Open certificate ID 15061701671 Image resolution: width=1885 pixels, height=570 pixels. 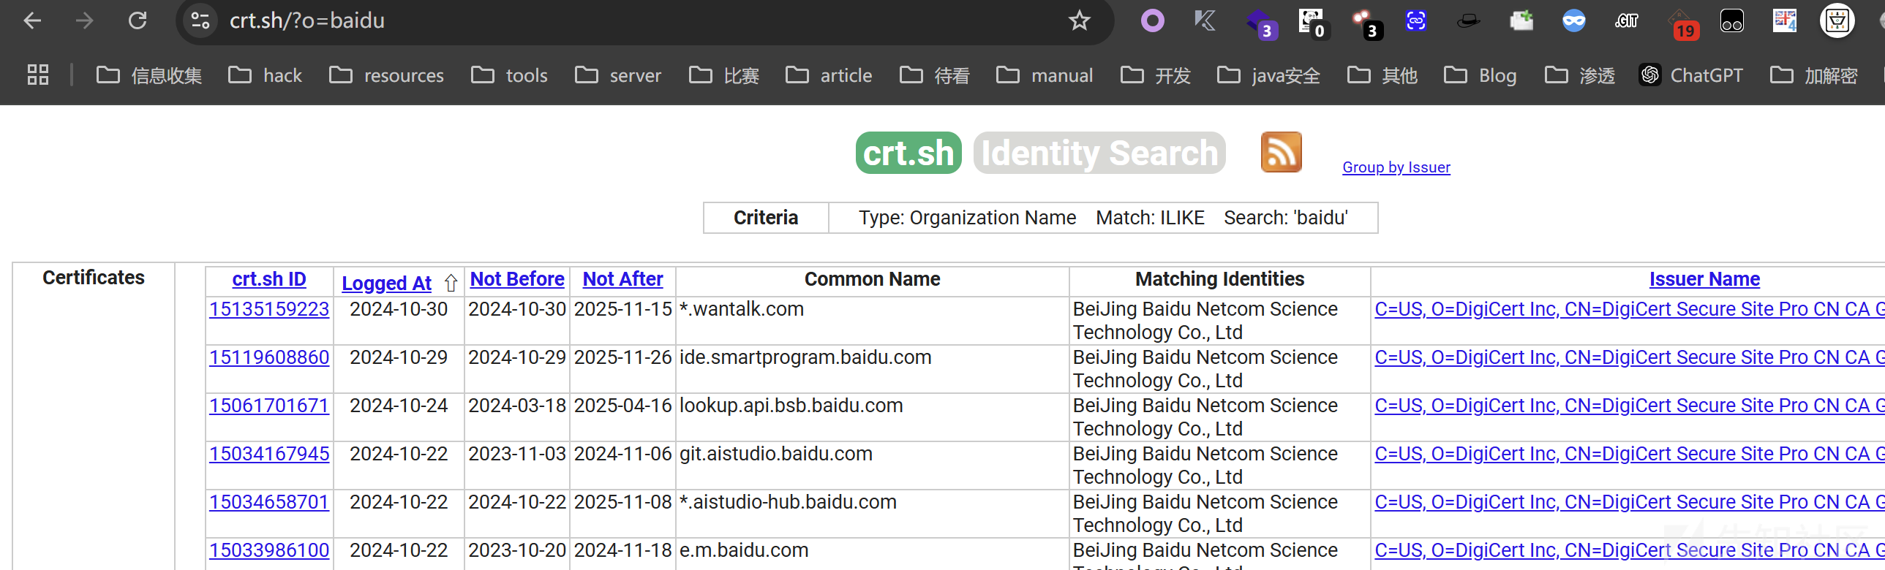click(269, 406)
